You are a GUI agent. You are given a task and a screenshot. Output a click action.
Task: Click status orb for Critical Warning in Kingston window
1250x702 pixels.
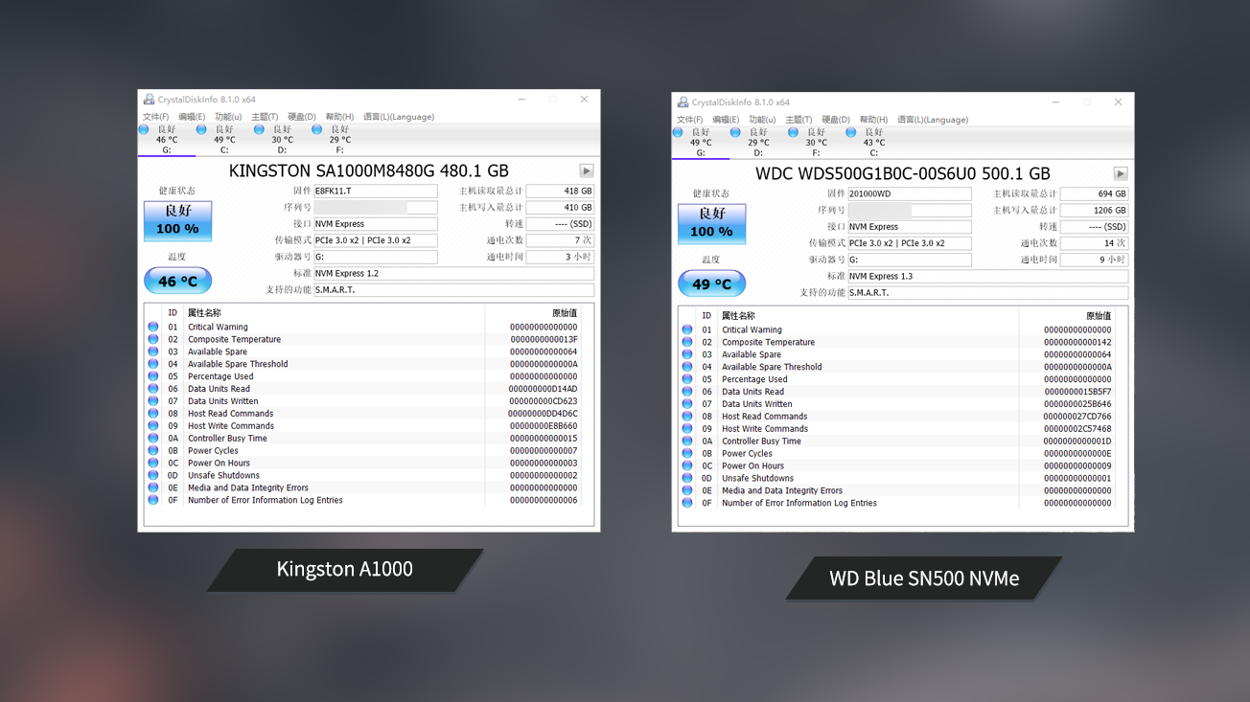click(153, 327)
